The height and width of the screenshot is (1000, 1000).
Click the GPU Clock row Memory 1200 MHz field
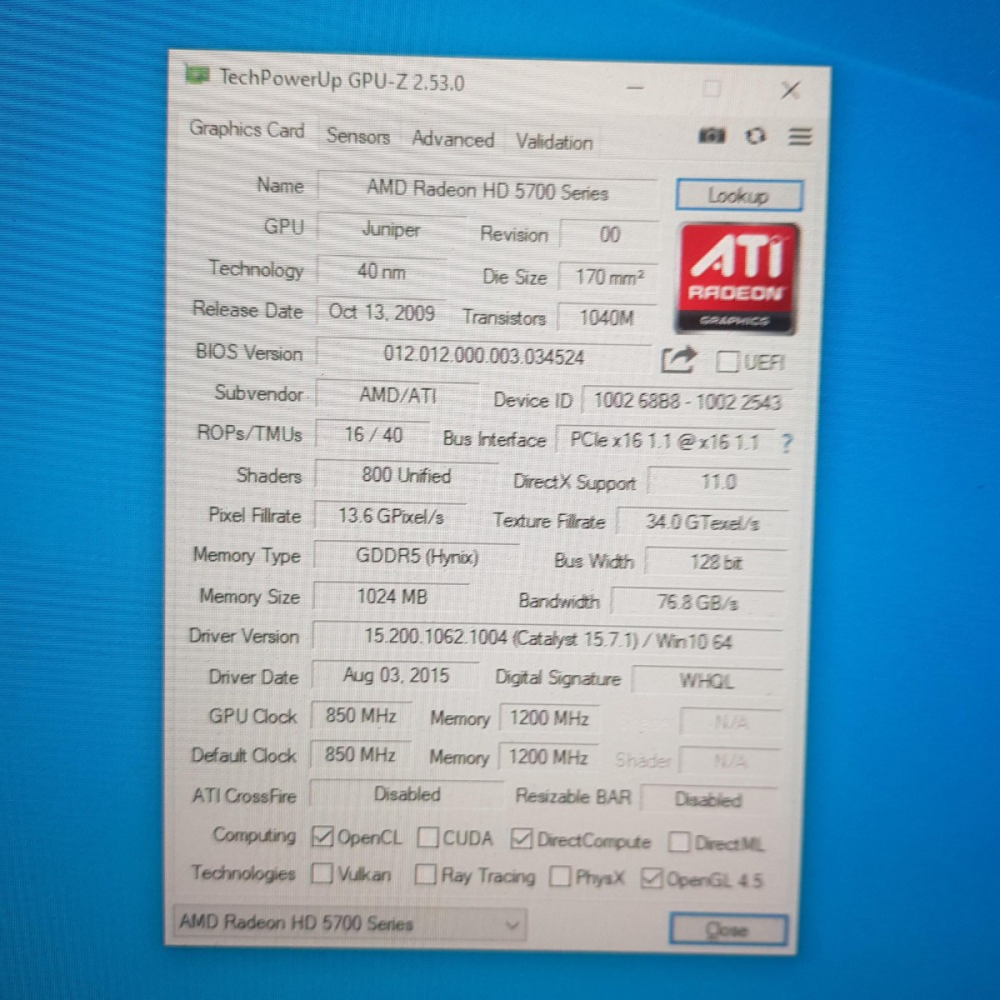(x=549, y=718)
